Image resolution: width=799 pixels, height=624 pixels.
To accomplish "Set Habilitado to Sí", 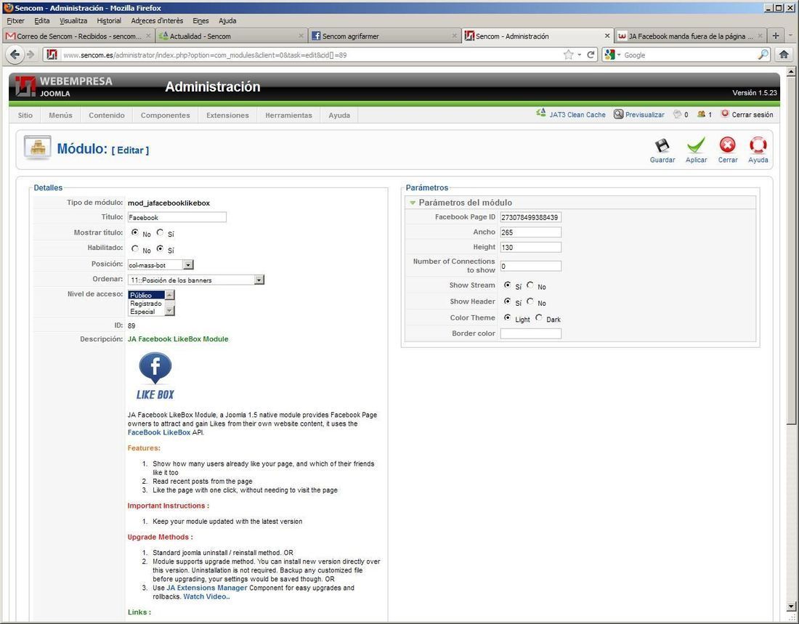I will coord(160,248).
